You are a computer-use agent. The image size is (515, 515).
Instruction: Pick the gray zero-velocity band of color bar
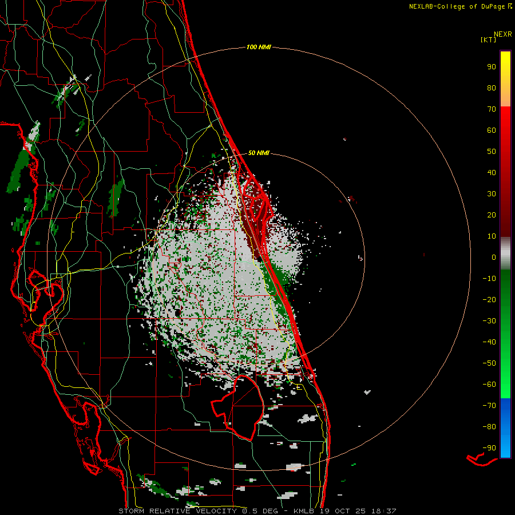[505, 253]
